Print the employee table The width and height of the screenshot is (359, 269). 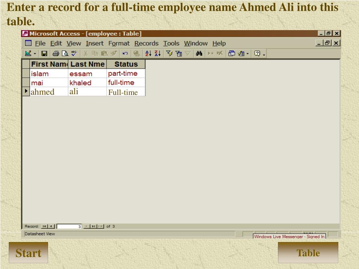[56, 54]
